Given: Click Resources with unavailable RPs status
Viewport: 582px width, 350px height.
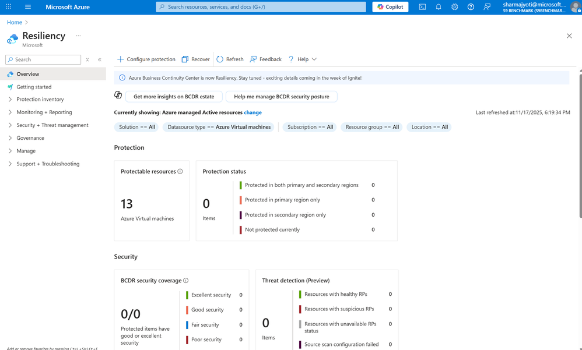Looking at the screenshot, I should (x=341, y=327).
